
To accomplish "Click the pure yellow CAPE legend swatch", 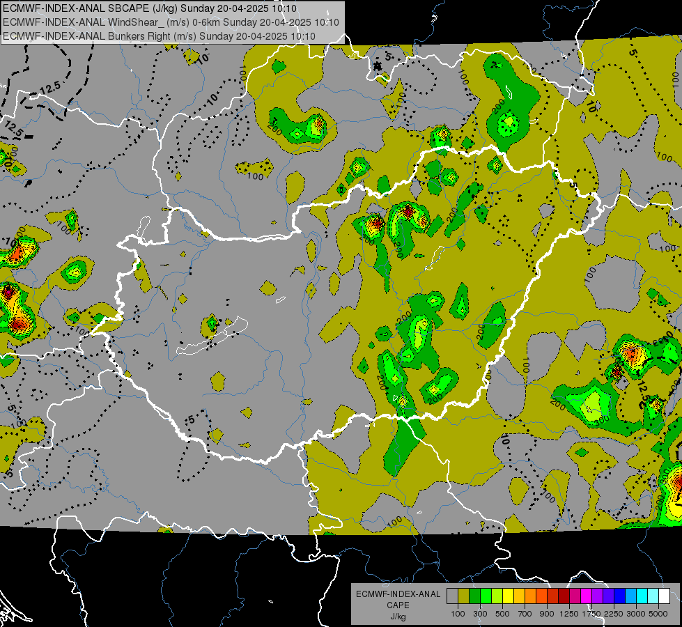I will pyautogui.click(x=508, y=596).
